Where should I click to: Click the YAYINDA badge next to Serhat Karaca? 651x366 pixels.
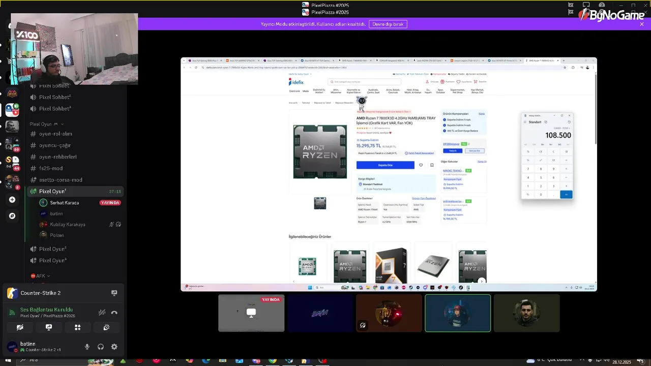(110, 203)
